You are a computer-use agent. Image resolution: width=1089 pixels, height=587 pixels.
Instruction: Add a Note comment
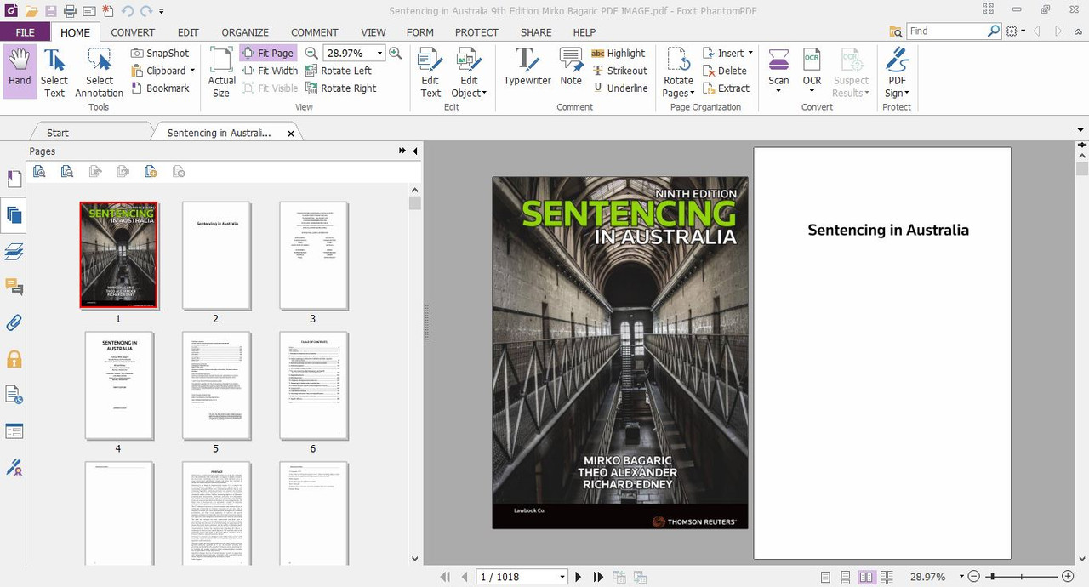tap(571, 66)
